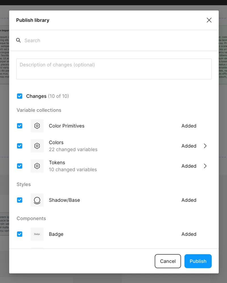This screenshot has width=227, height=283.
Task: Click the description of changes field
Action: (113, 69)
